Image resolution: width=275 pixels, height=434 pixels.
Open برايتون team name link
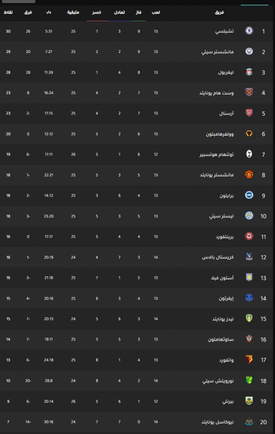227,196
